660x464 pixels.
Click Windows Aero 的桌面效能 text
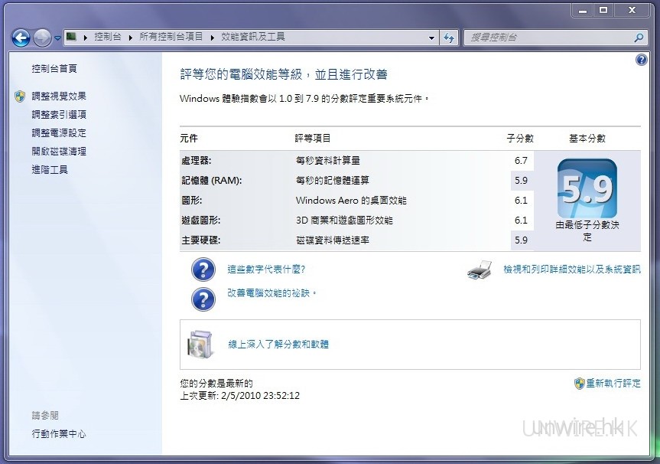[352, 201]
